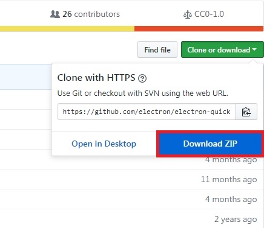Copy clone URL with clipboard icon
This screenshot has width=264, height=228.
click(x=246, y=112)
